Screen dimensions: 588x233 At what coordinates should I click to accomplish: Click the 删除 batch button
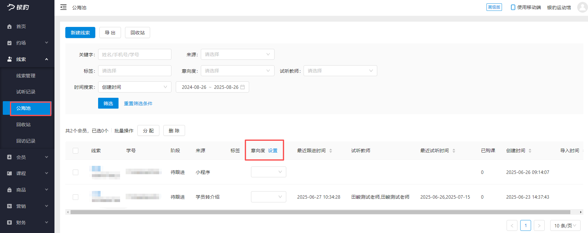pyautogui.click(x=174, y=131)
